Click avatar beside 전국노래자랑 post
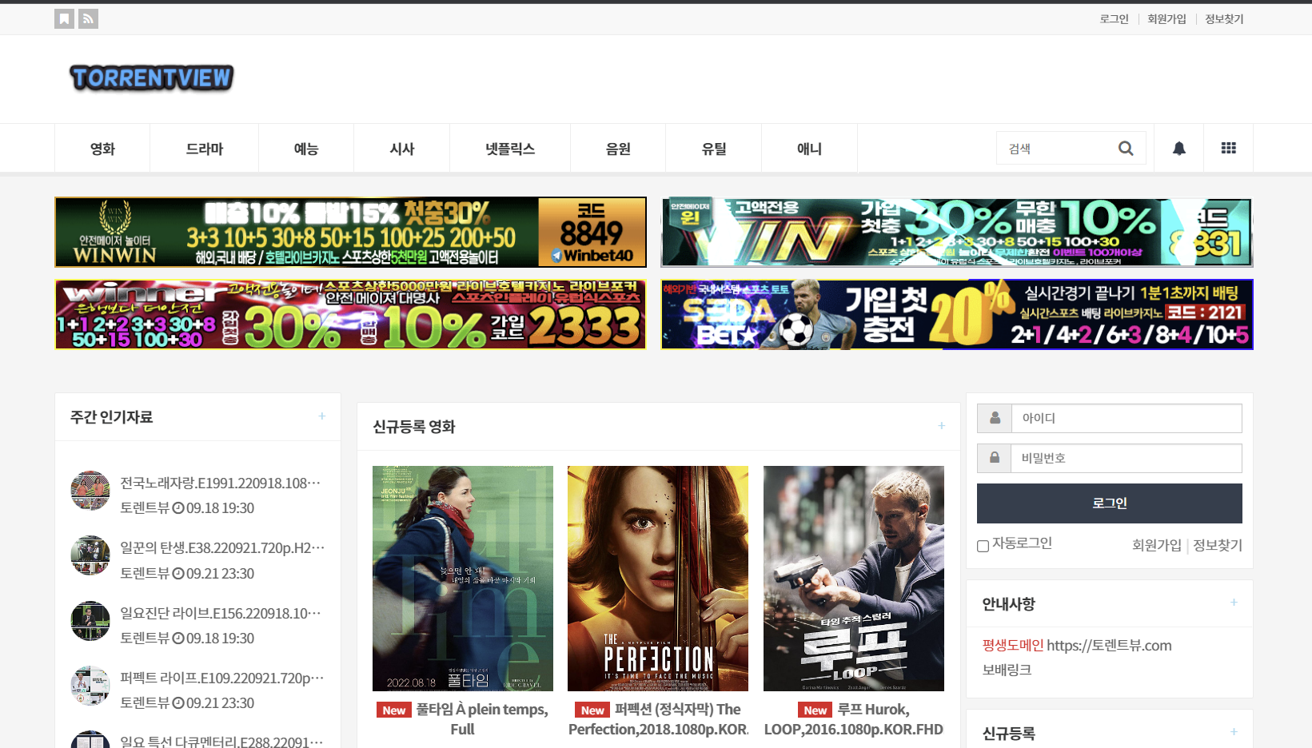Image resolution: width=1312 pixels, height=748 pixels. [x=90, y=490]
